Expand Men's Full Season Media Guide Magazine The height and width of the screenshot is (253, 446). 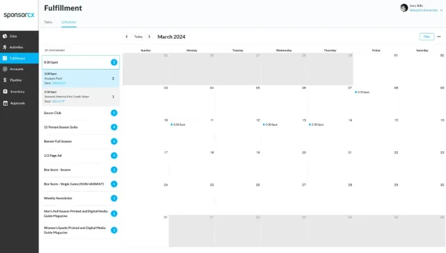81,214
